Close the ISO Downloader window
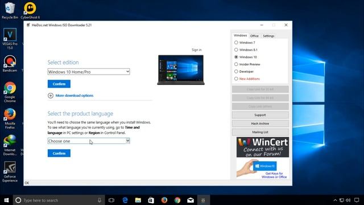364x205 pixels. 286,25
